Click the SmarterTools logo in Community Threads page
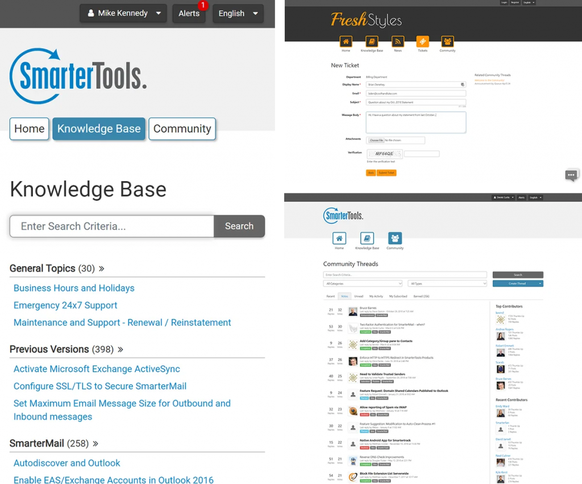Image resolution: width=582 pixels, height=484 pixels. pyautogui.click(x=343, y=216)
